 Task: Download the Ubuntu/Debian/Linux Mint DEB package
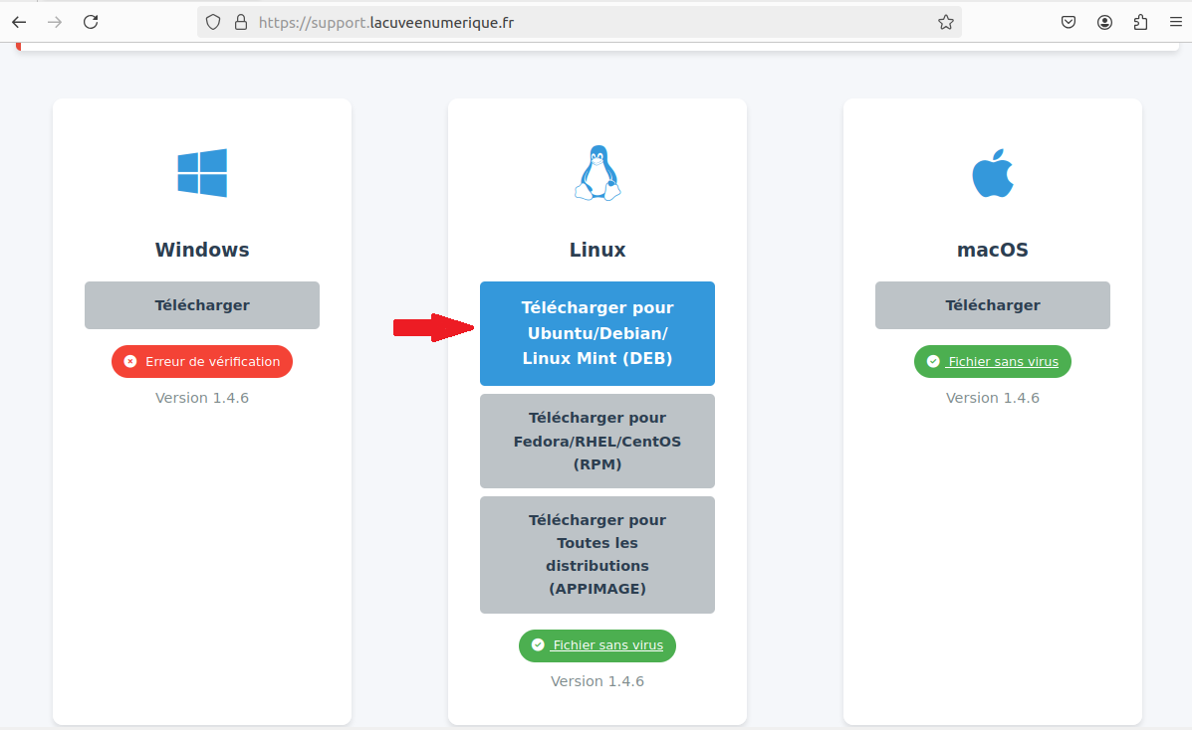[597, 333]
